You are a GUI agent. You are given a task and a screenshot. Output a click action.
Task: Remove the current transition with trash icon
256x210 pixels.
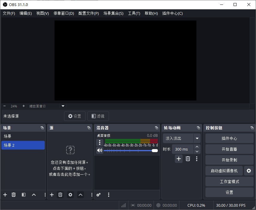click(188, 159)
